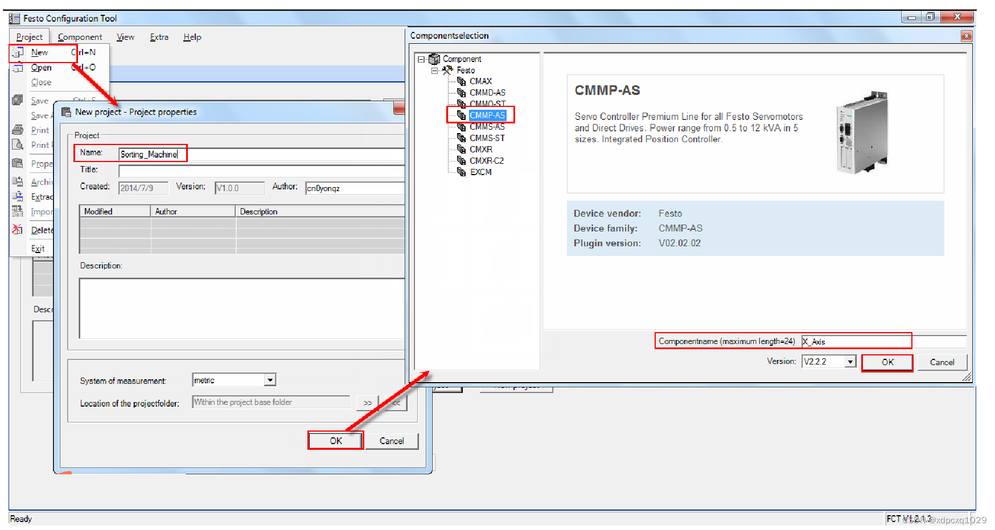Image resolution: width=995 pixels, height=530 pixels.
Task: Select the Print icon in the Project menu
Action: (x=17, y=130)
